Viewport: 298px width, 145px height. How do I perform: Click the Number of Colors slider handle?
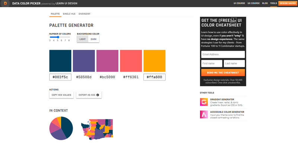(x=58, y=37)
